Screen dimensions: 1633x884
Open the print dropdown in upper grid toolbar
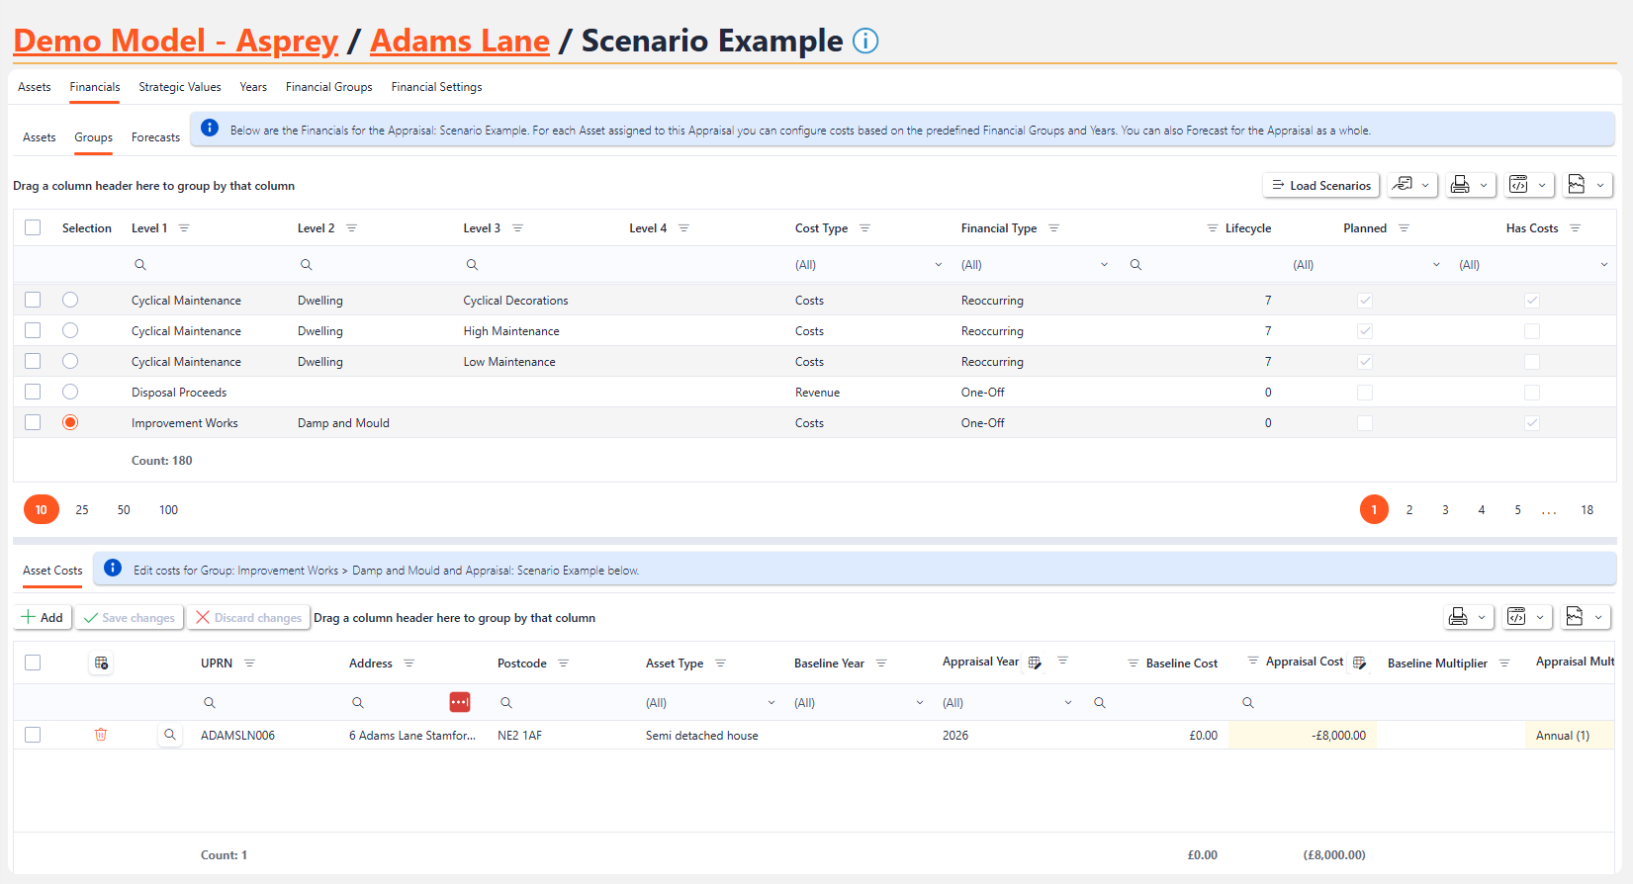[x=1469, y=185]
